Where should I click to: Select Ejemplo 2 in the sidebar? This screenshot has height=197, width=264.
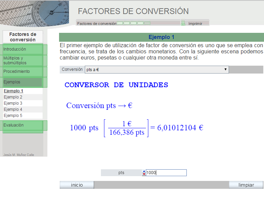pyautogui.click(x=13, y=97)
